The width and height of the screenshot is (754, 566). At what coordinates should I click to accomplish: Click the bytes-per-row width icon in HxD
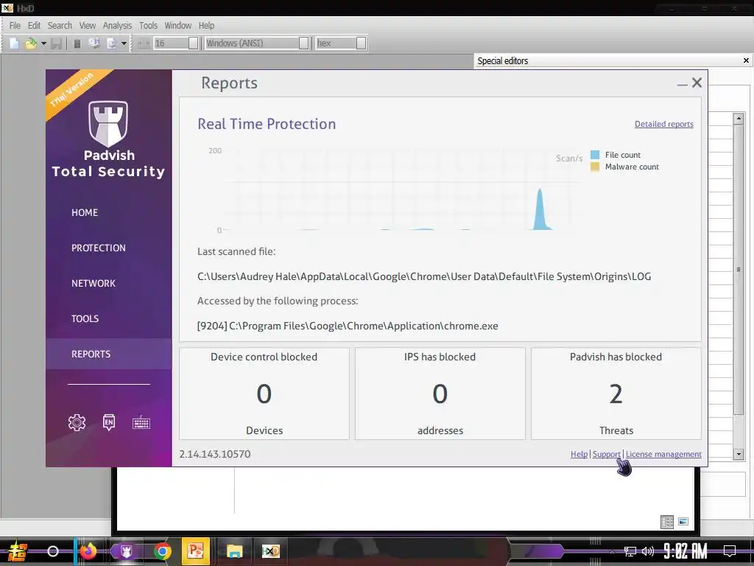[144, 43]
